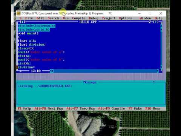The image size is (181, 136).
Task: Click Alt-F9 Compile in status bar
Action: pyautogui.click(x=112, y=108)
